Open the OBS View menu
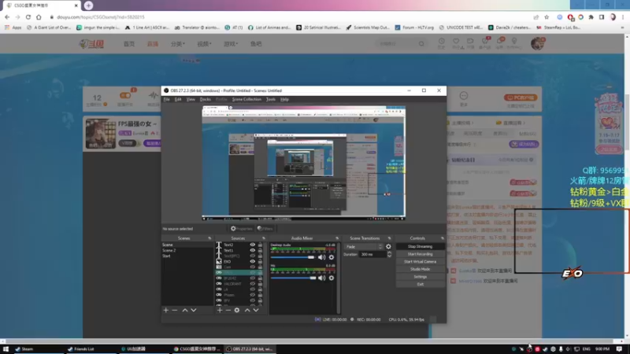The width and height of the screenshot is (630, 354). click(x=191, y=99)
